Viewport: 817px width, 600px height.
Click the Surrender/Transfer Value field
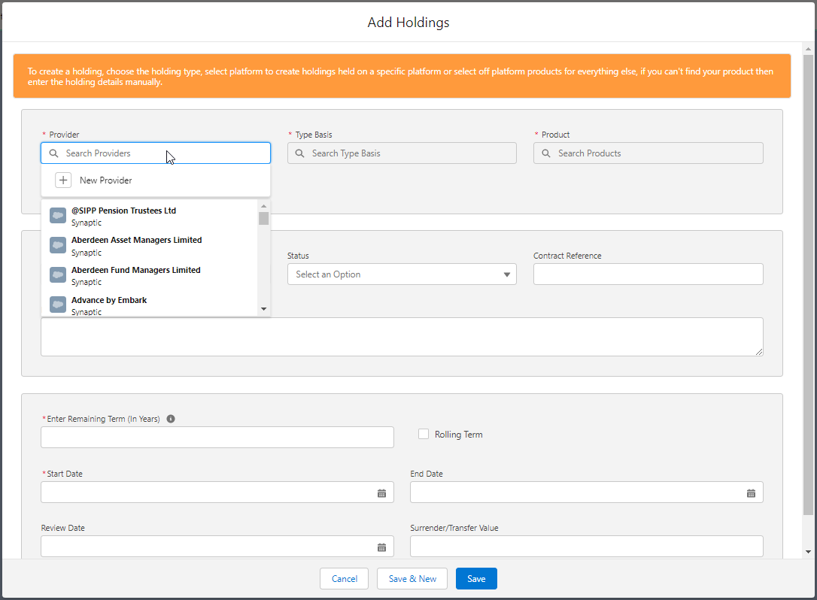click(x=586, y=547)
